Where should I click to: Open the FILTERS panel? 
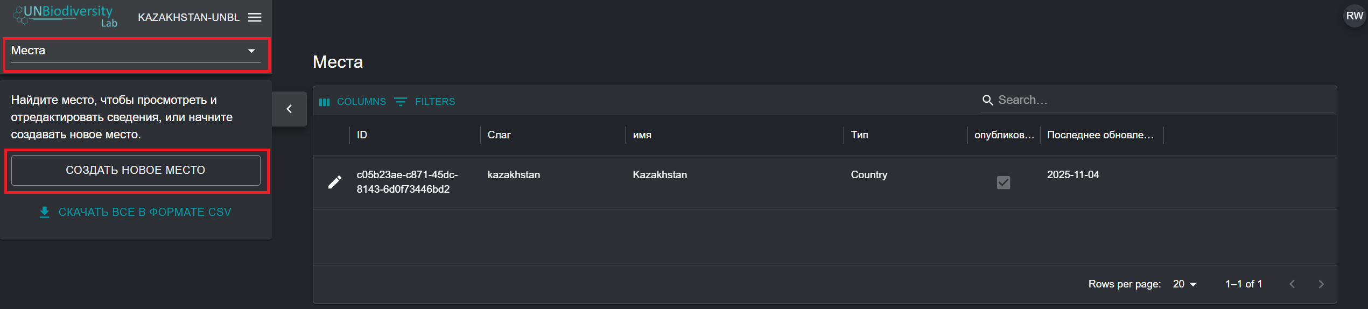(425, 102)
